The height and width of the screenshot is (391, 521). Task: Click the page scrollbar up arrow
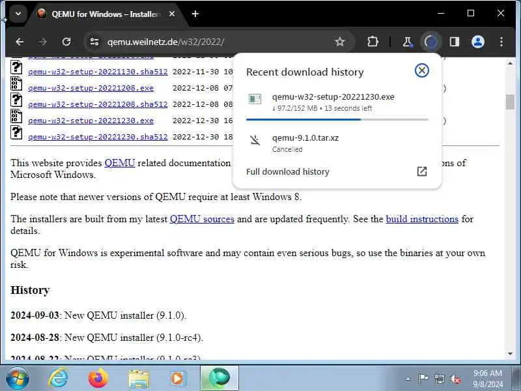pos(510,63)
